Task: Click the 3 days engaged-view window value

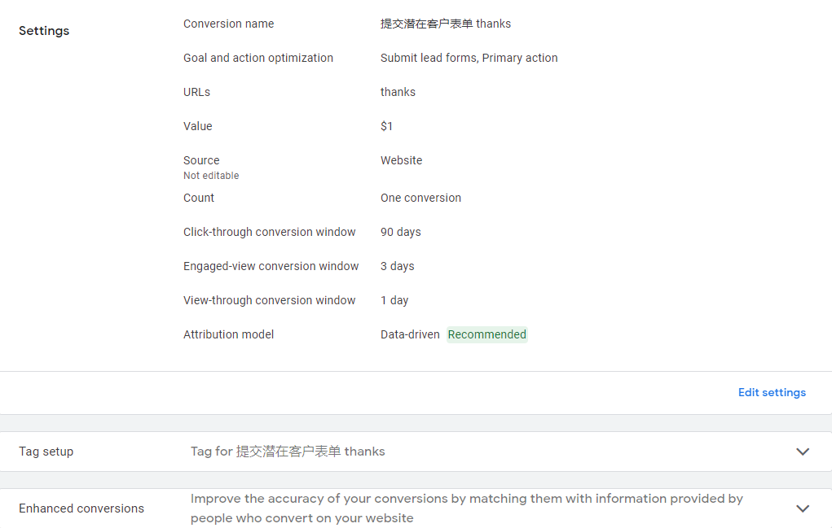Action: click(x=397, y=266)
